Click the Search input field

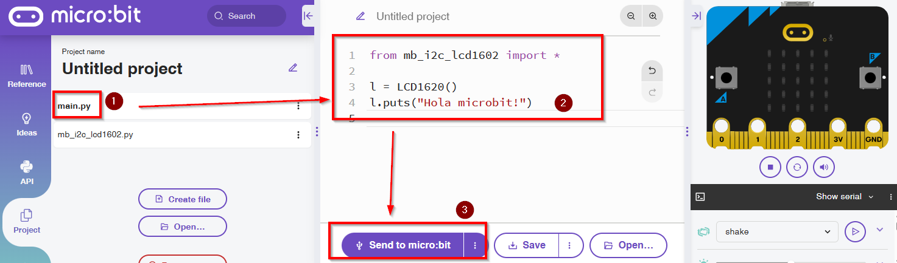click(x=247, y=16)
